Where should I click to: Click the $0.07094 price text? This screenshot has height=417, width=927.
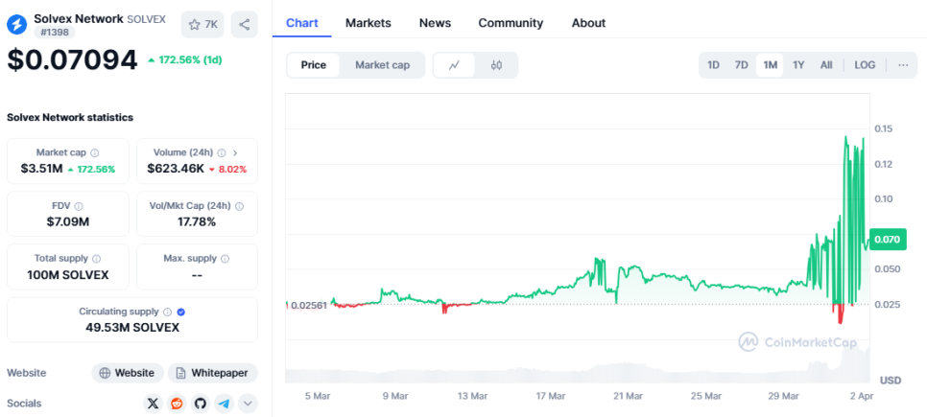[72, 60]
